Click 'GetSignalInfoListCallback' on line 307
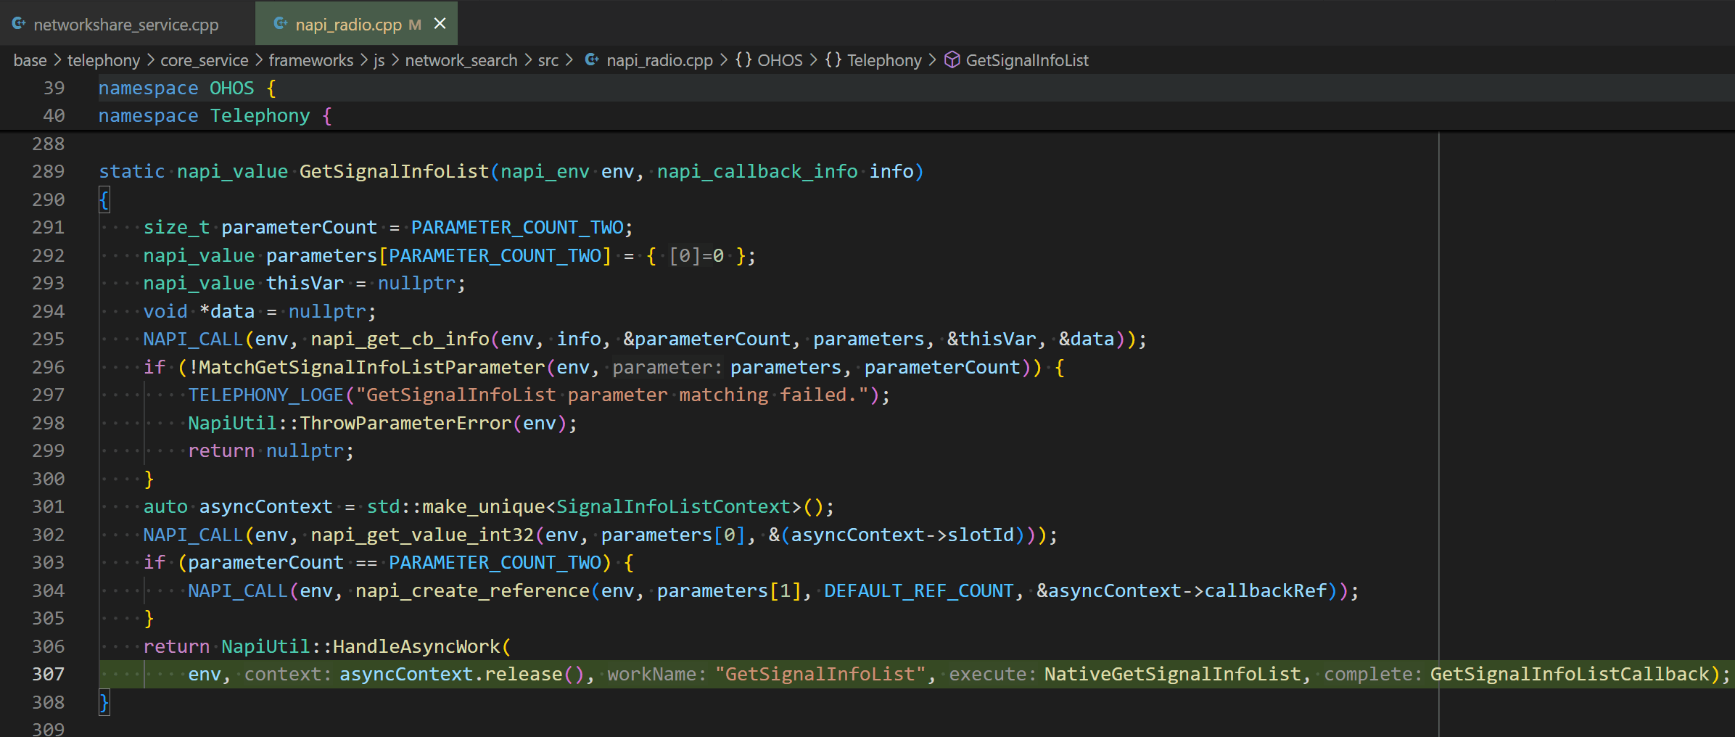Image resolution: width=1735 pixels, height=737 pixels. click(1570, 675)
